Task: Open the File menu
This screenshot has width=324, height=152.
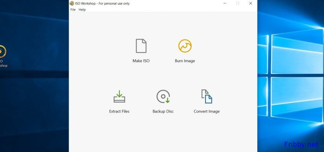Action: click(x=73, y=9)
